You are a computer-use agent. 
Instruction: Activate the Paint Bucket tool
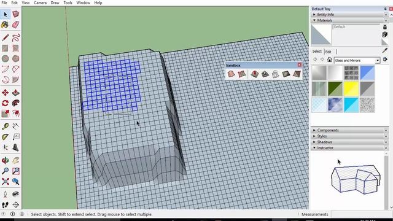point(5,25)
